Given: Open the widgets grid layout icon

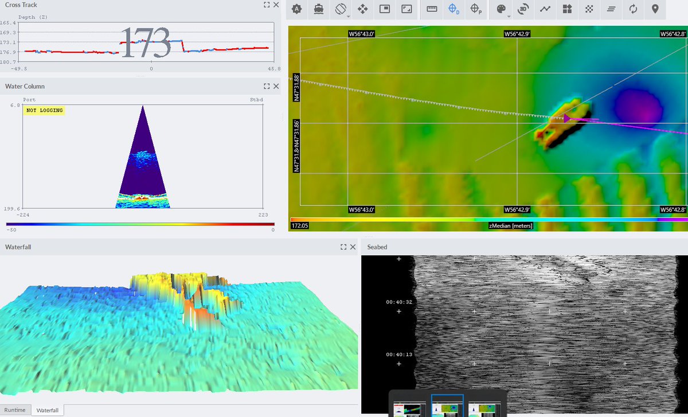Looking at the screenshot, I should pyautogui.click(x=567, y=9).
